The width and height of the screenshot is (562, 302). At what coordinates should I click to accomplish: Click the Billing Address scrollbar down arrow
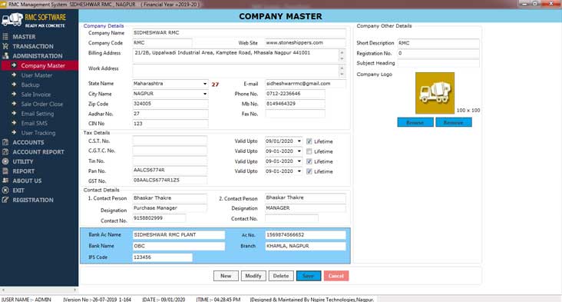[342, 58]
